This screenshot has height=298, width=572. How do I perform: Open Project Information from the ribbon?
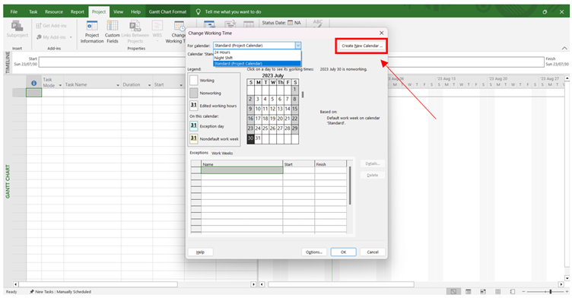(x=91, y=32)
